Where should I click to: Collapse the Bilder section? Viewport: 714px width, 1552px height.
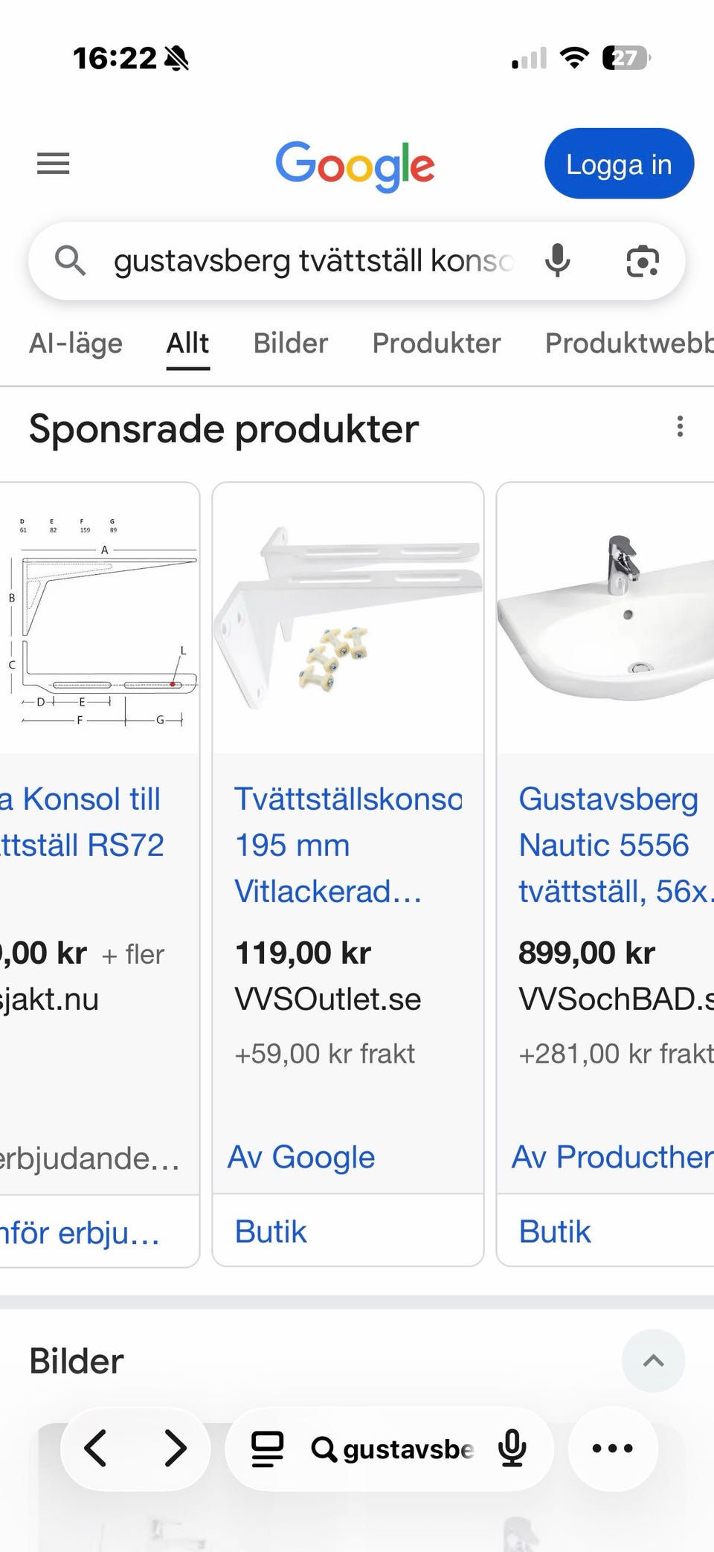pos(653,1361)
